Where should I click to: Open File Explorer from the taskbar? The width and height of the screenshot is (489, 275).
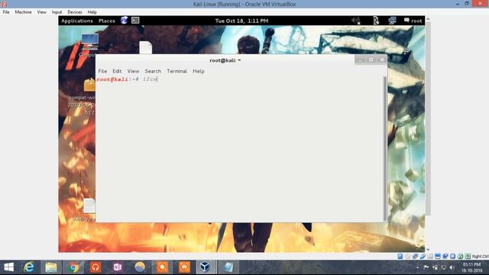click(x=51, y=267)
